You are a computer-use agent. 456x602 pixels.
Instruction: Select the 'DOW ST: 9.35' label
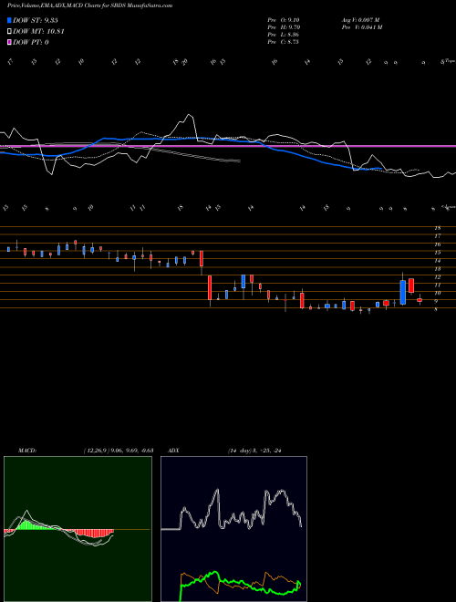click(36, 20)
